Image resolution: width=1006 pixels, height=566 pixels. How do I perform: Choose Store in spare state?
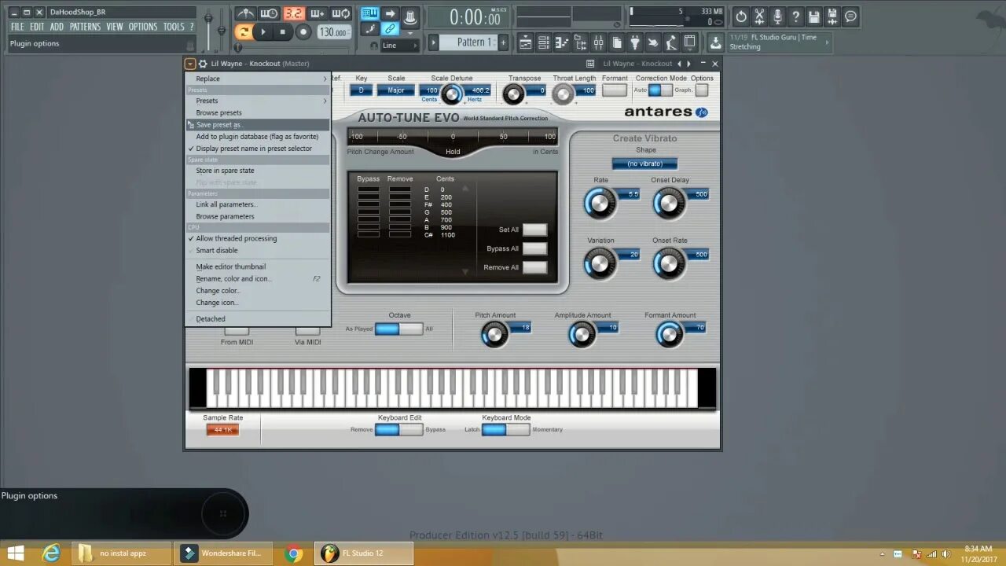point(258,170)
